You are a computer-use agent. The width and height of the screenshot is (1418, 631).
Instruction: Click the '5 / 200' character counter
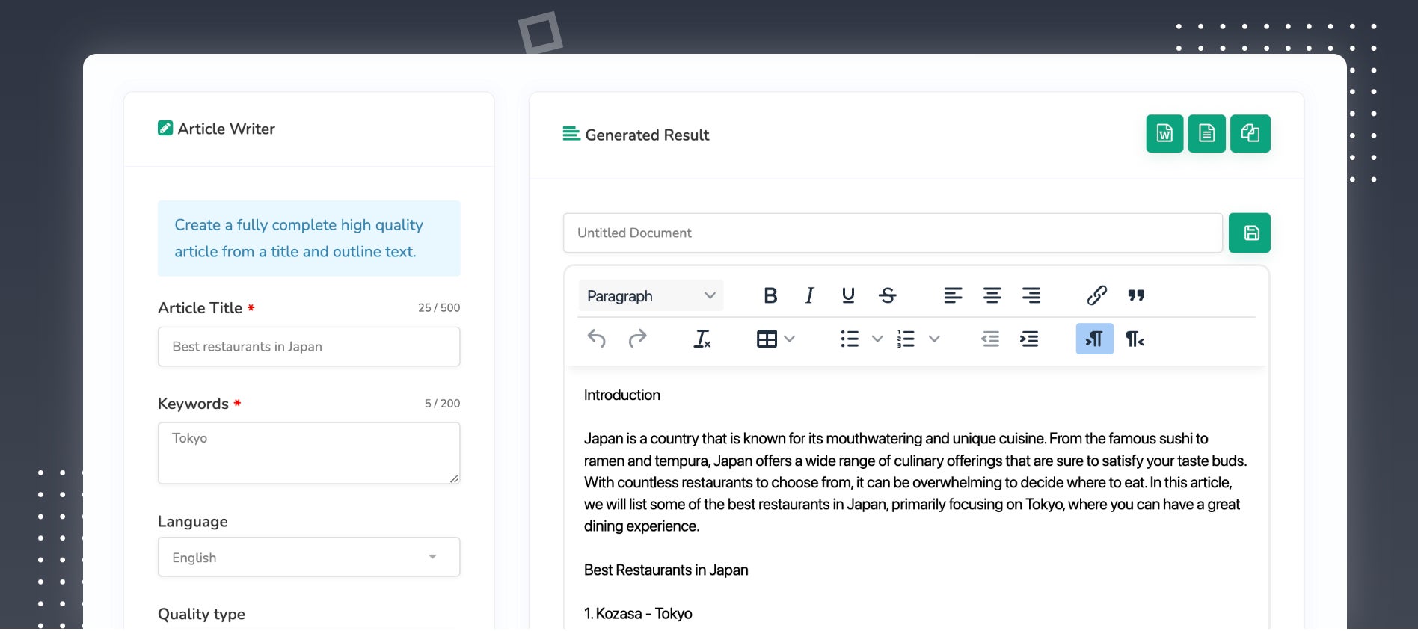(x=442, y=403)
